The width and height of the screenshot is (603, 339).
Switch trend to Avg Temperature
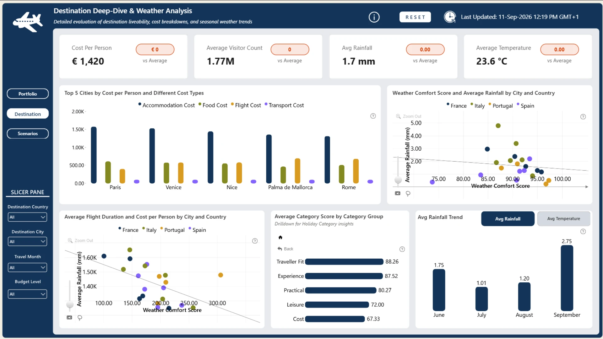coord(564,219)
